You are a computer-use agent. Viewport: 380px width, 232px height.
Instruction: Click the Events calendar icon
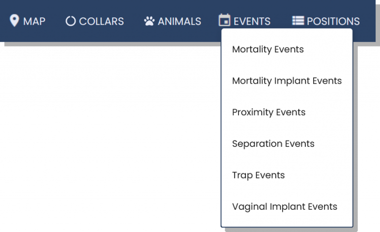[224, 21]
